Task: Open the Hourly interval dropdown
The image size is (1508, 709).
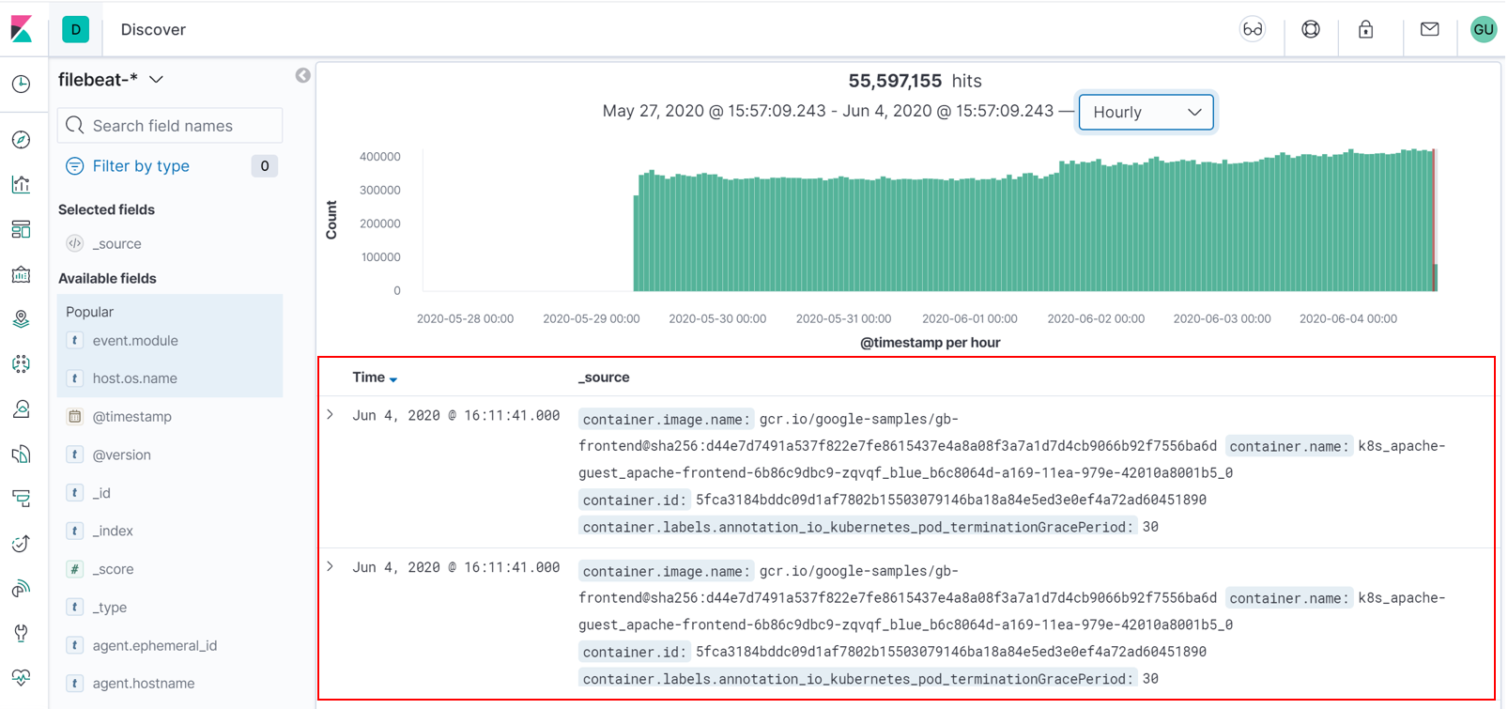Action: coord(1146,112)
